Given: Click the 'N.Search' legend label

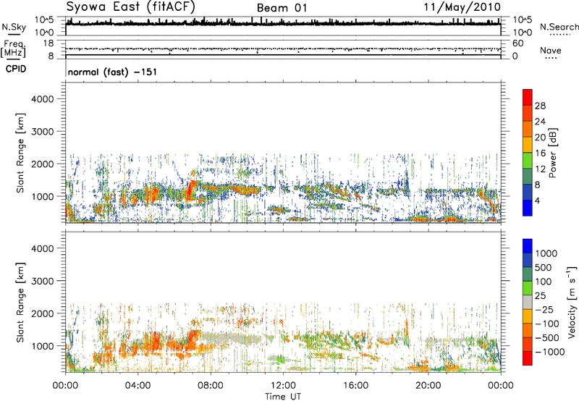Looking at the screenshot, I should 559,27.
